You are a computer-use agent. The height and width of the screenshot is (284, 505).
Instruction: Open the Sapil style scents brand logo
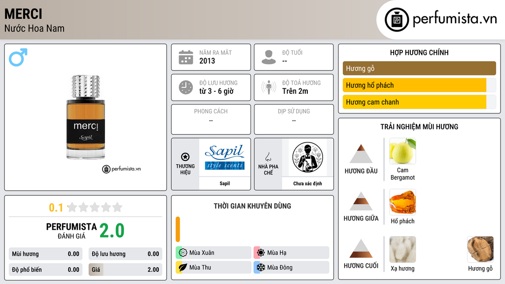[x=225, y=157]
